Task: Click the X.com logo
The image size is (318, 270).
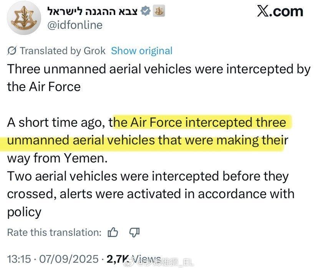Action: pyautogui.click(x=280, y=12)
